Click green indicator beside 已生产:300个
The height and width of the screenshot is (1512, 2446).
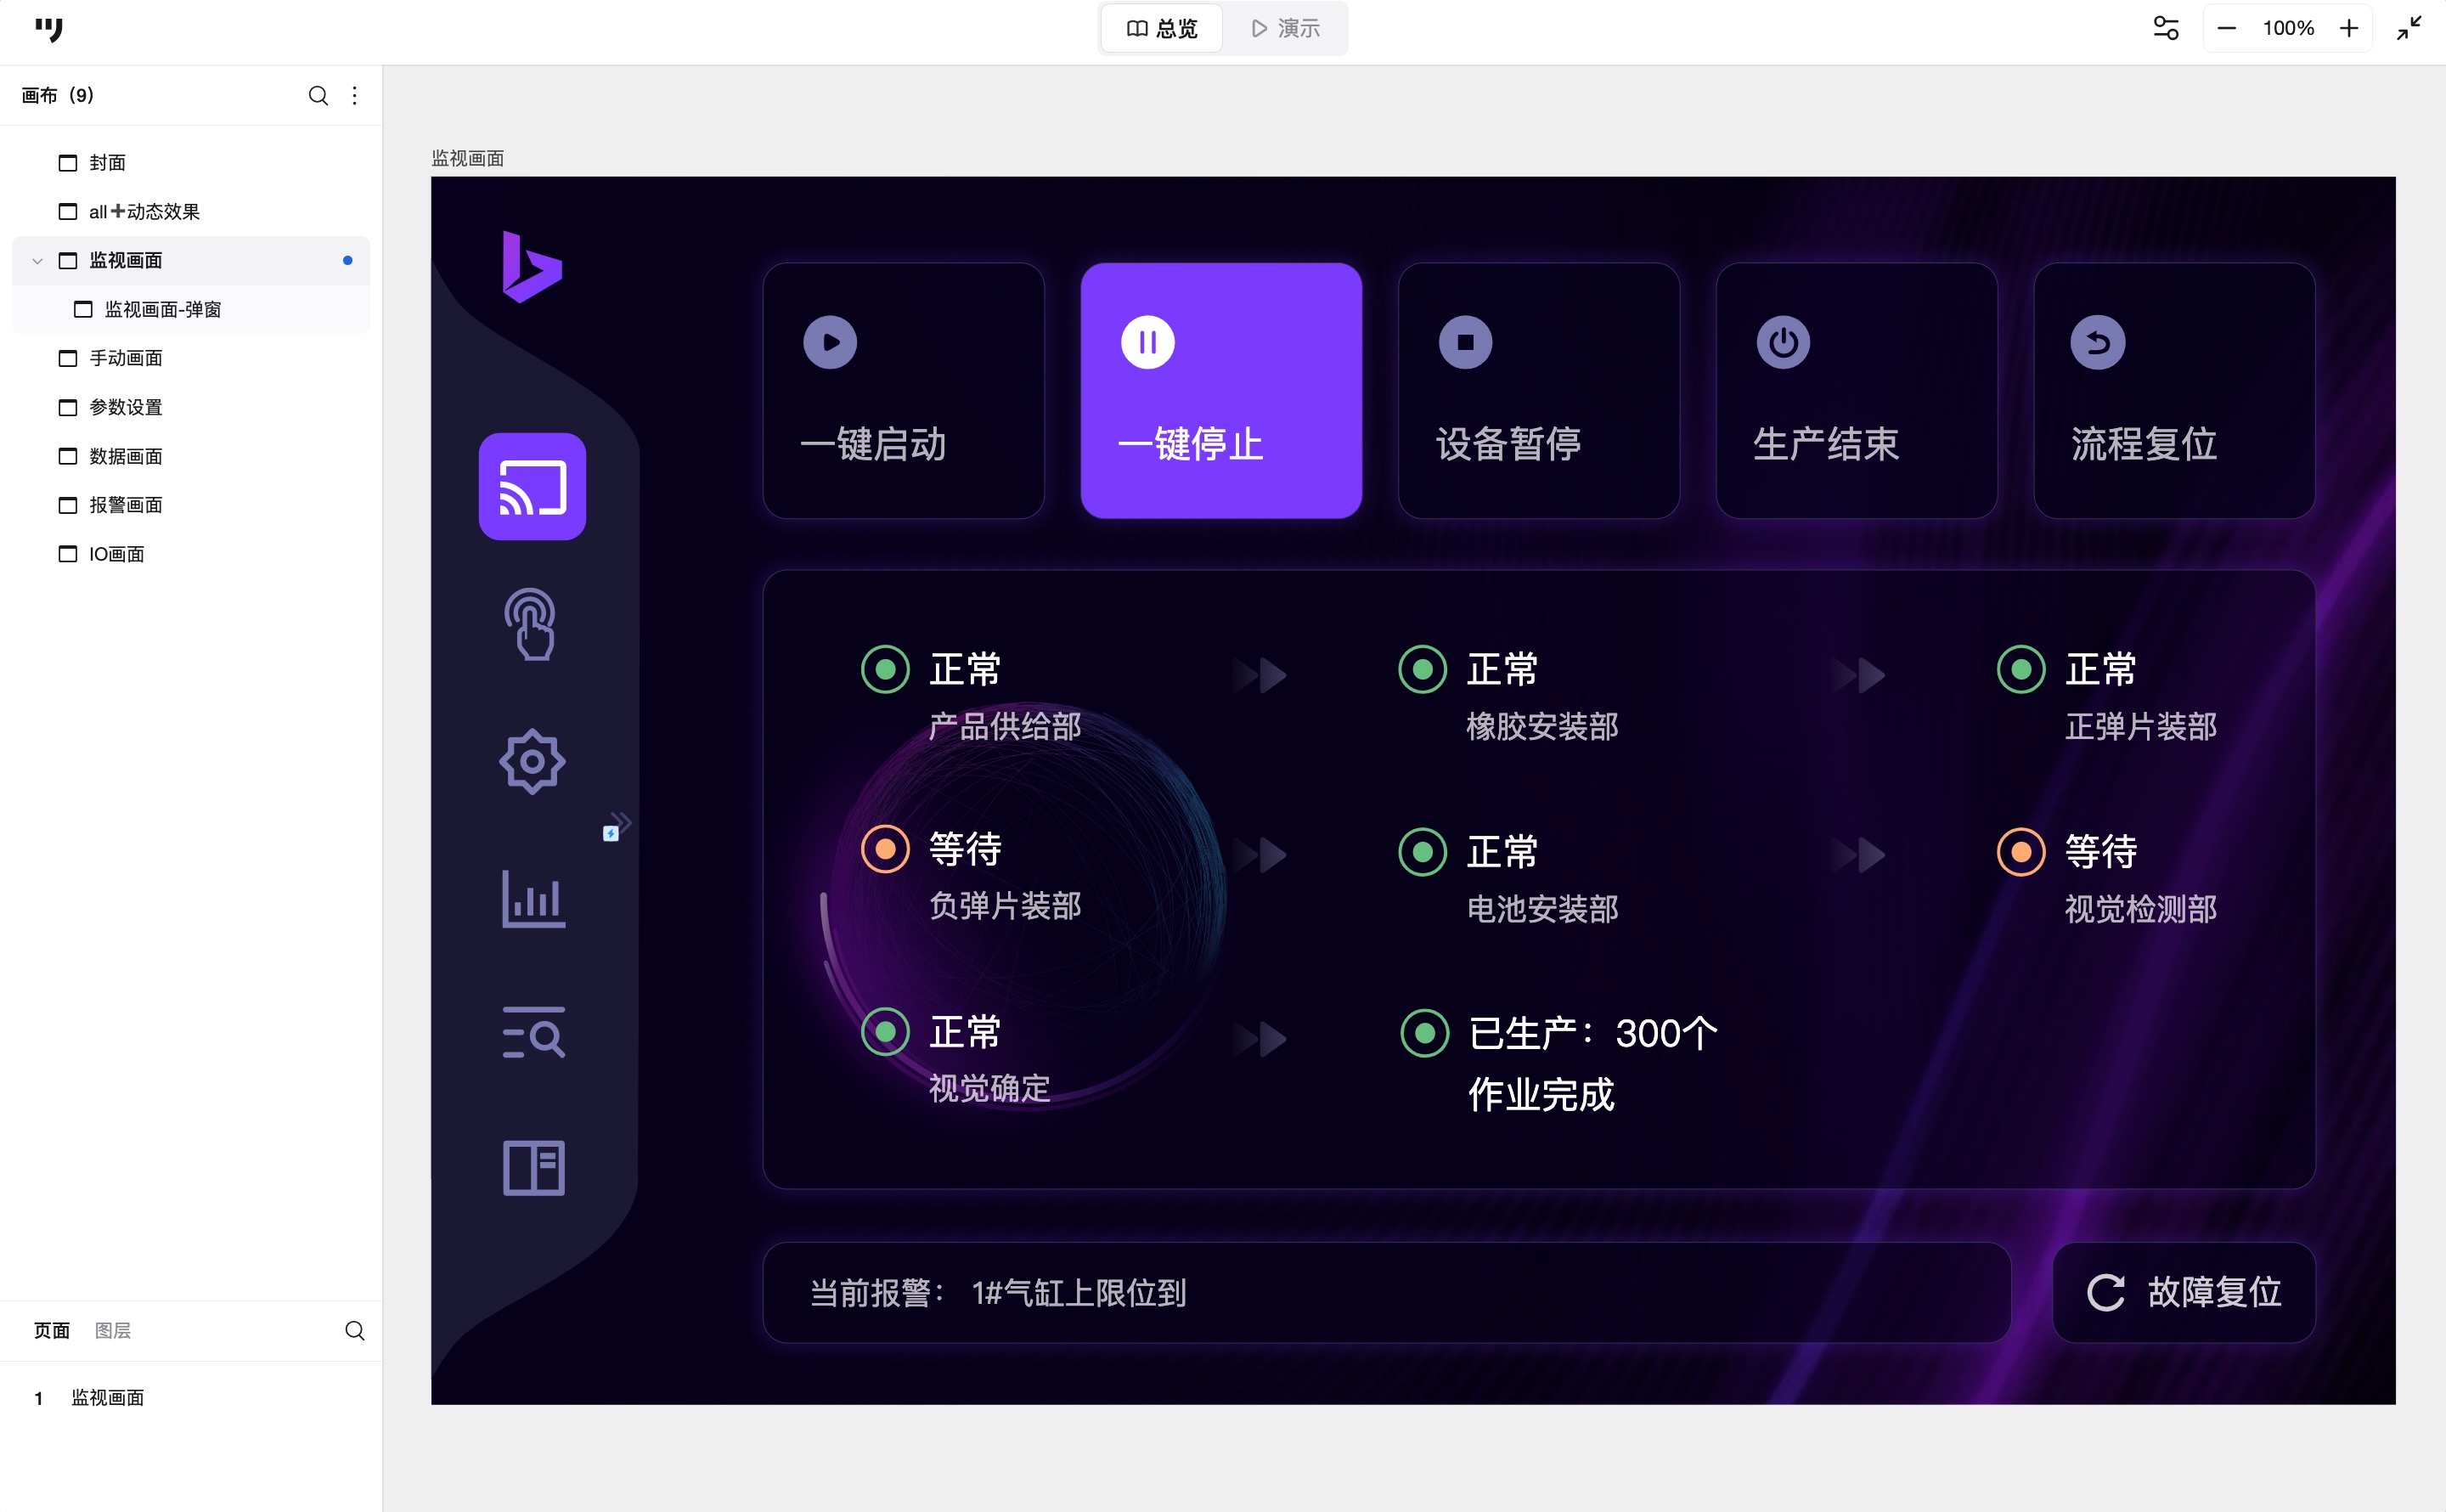pyautogui.click(x=1425, y=1033)
